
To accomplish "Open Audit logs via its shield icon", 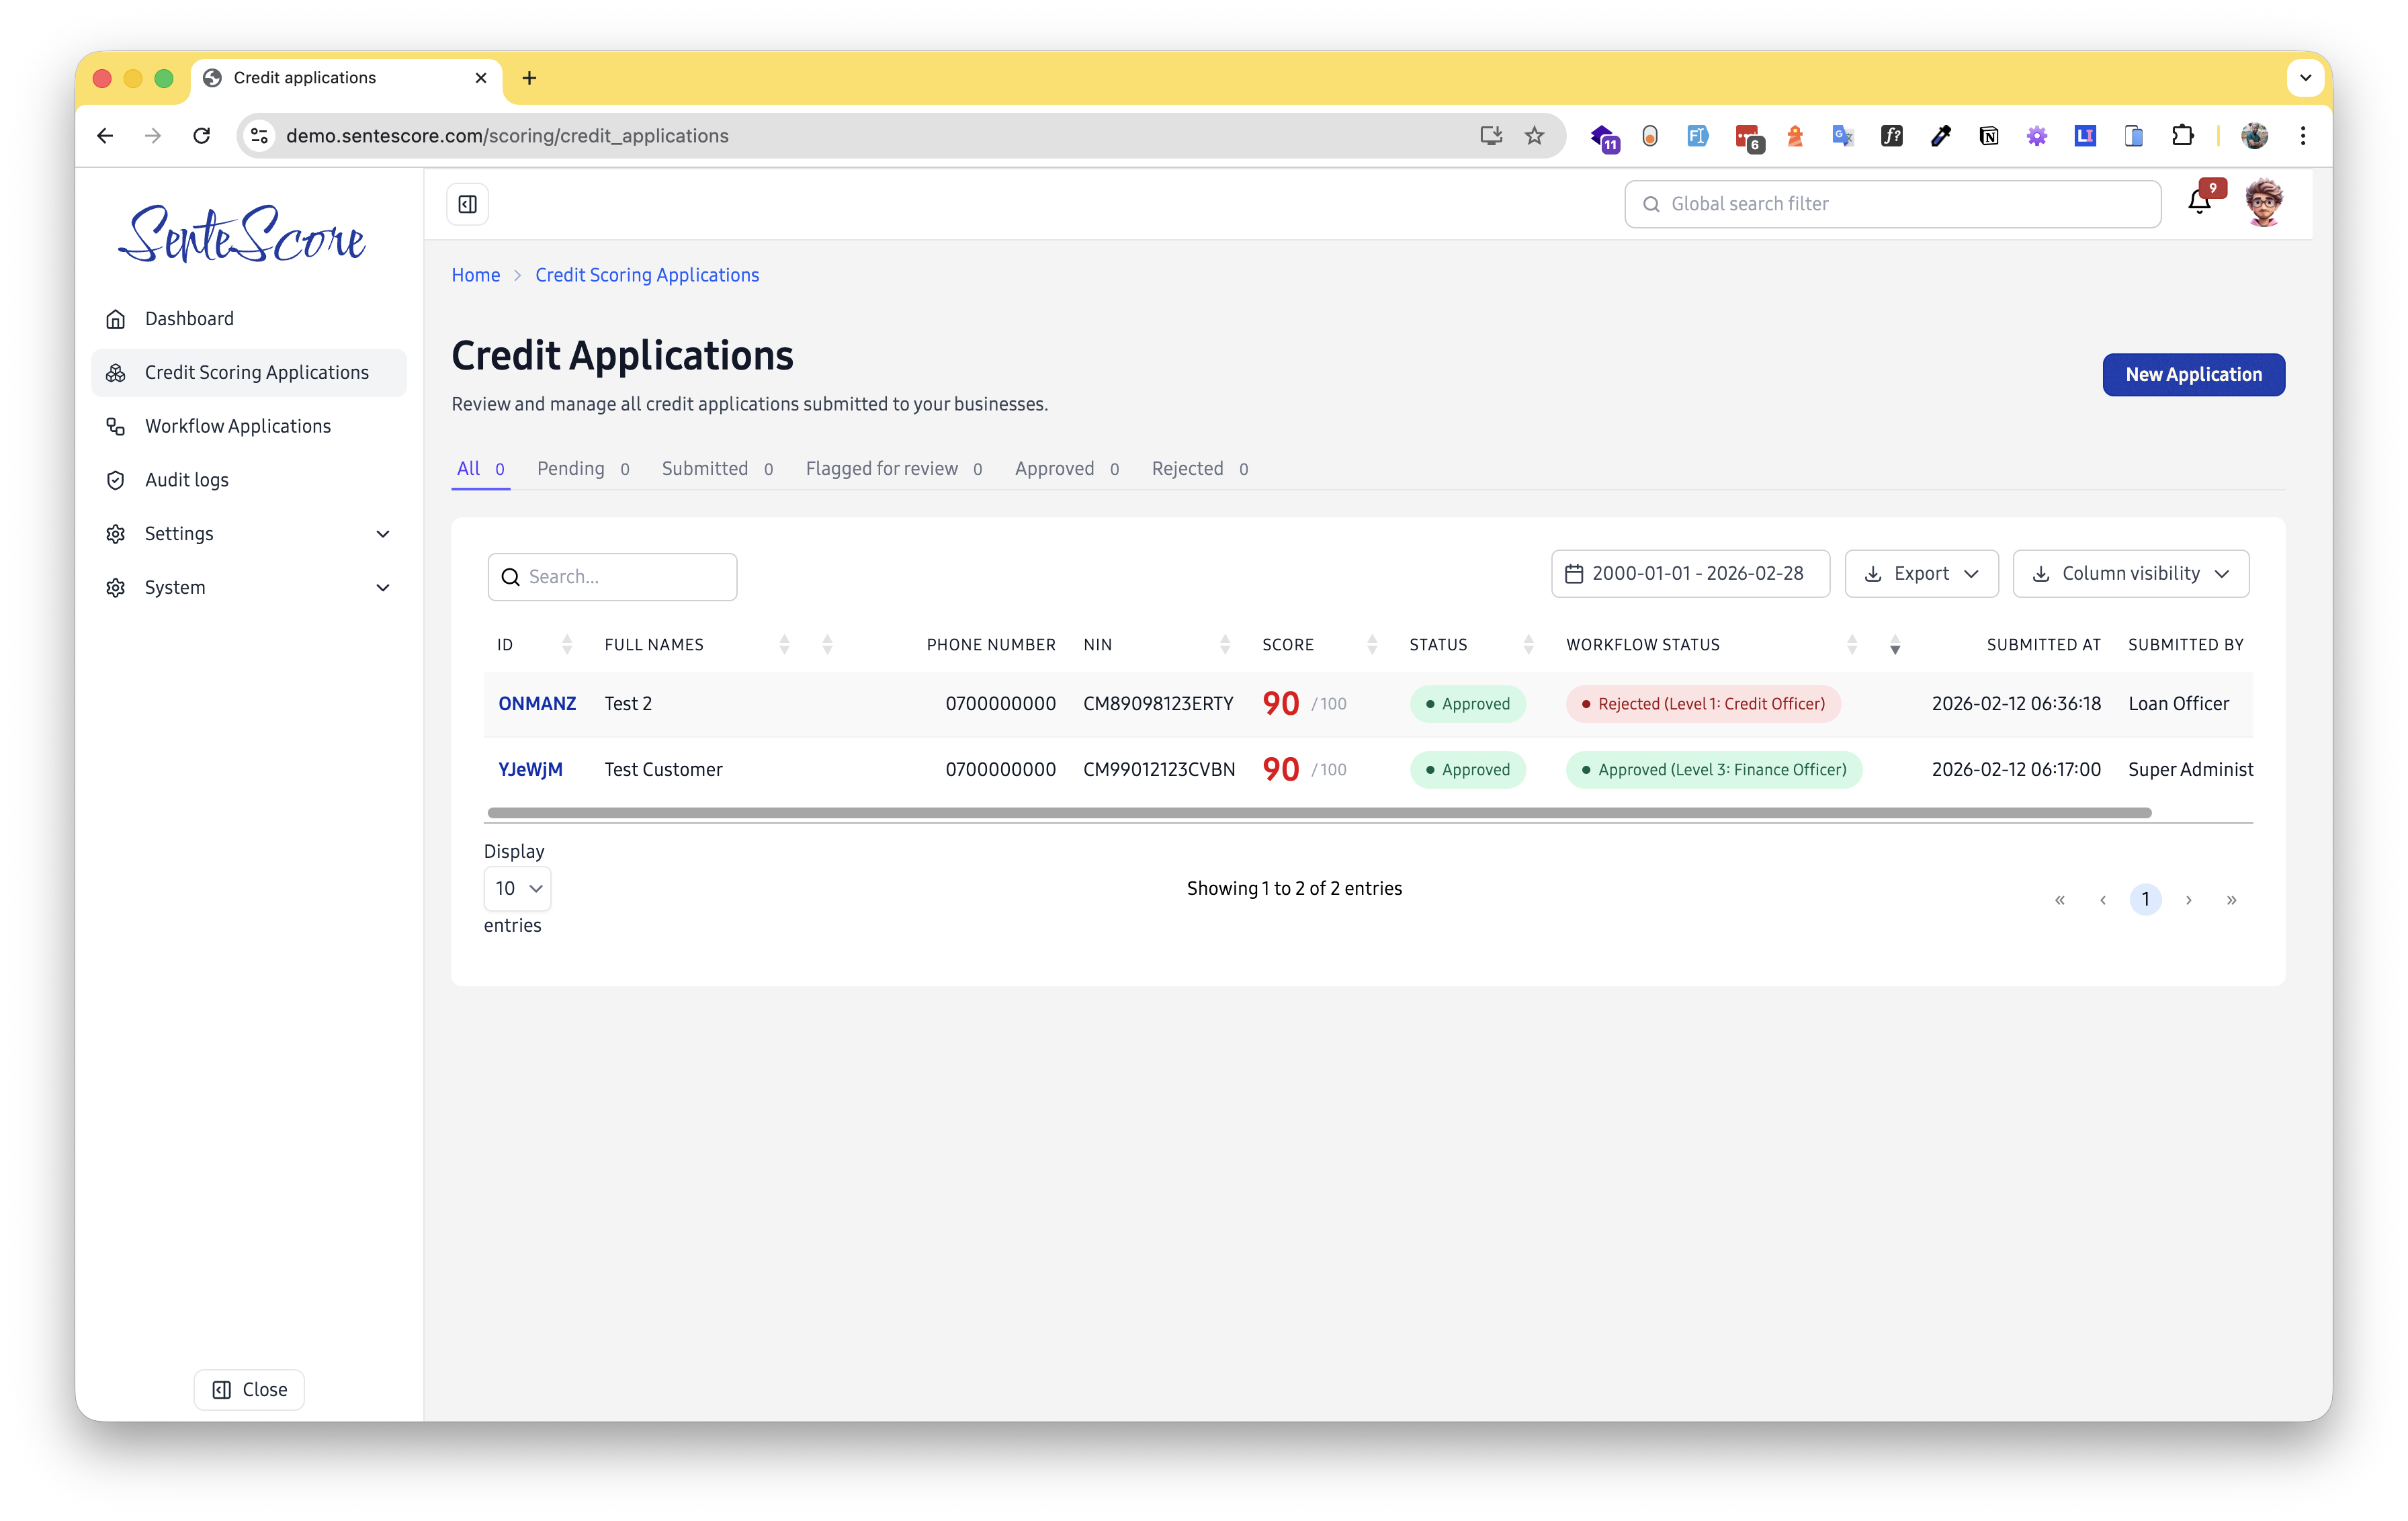I will point(116,480).
